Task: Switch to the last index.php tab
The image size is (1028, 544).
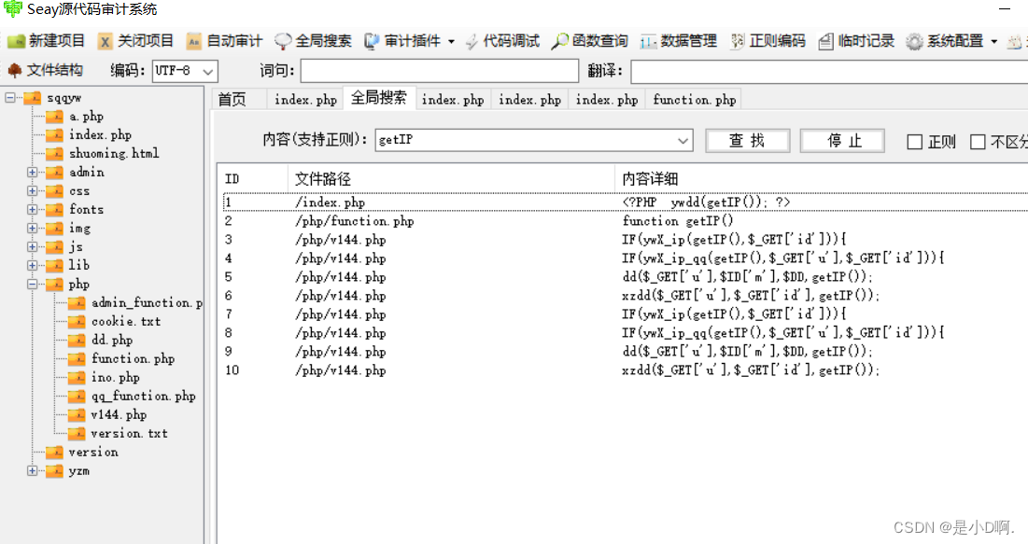Action: click(x=607, y=99)
